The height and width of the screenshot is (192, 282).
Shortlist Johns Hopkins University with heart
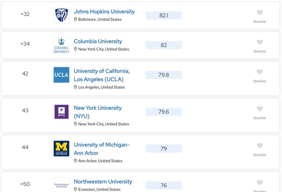point(260,13)
